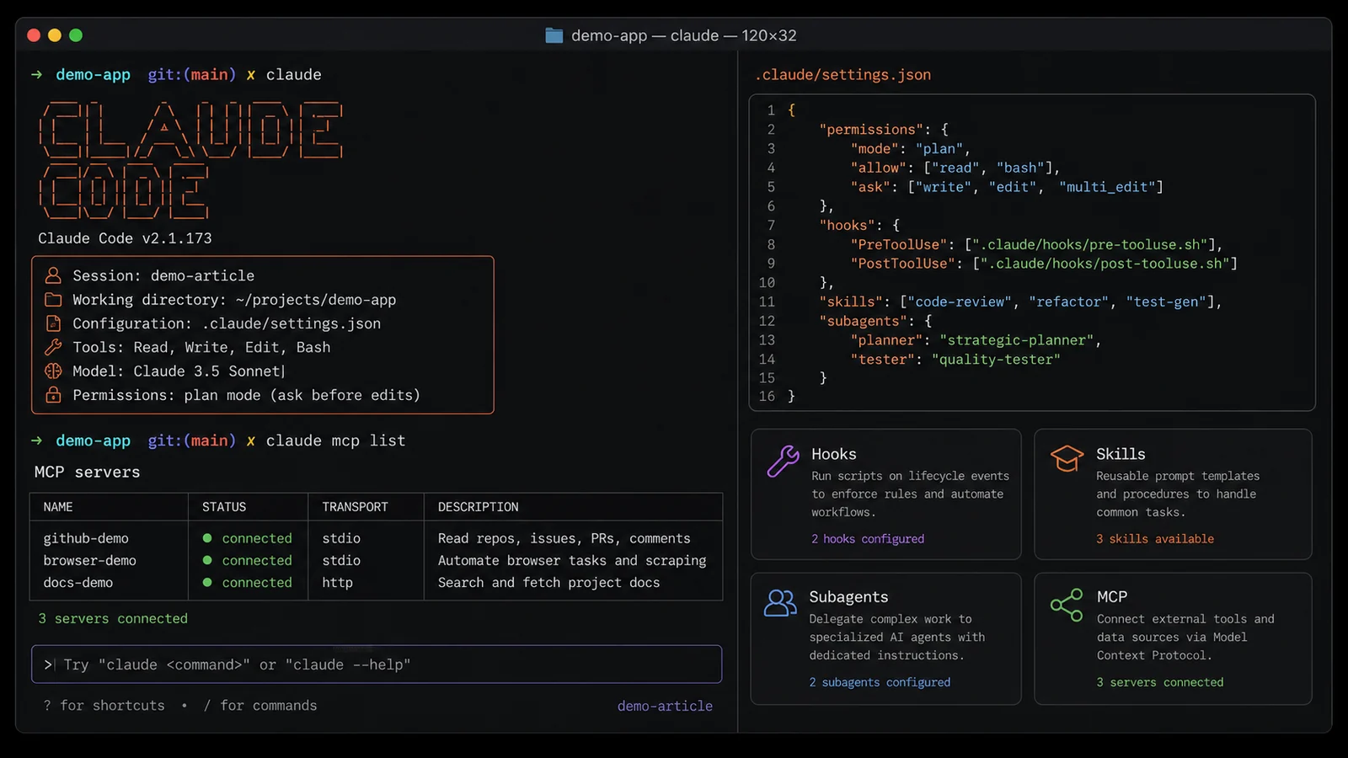Click the STATUS column header
1348x758 pixels.
(224, 507)
